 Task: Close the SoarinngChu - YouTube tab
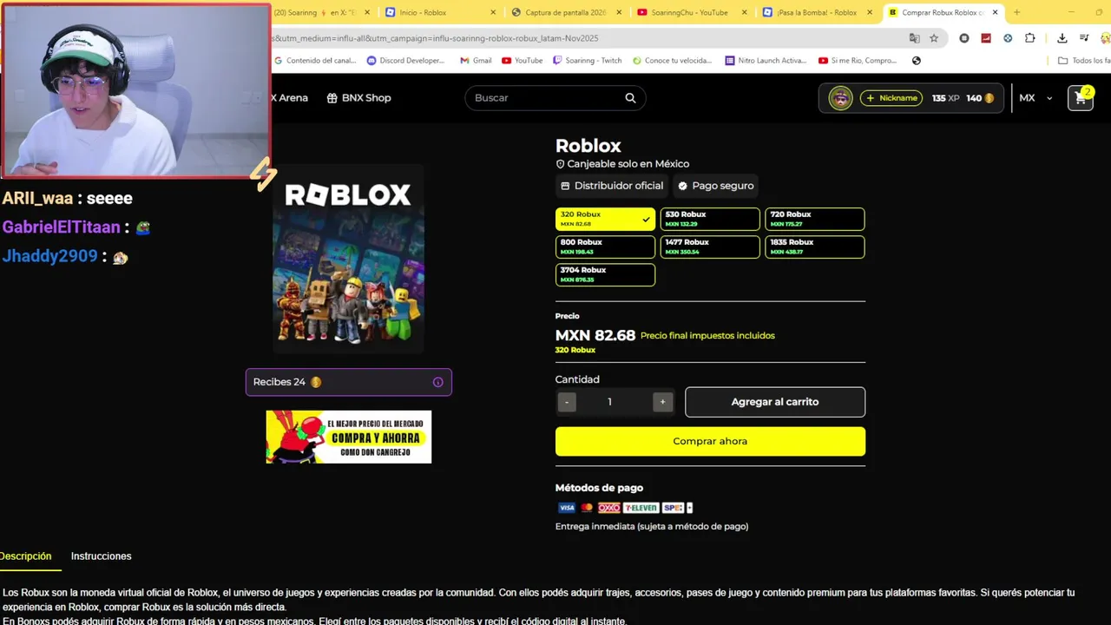coord(745,12)
